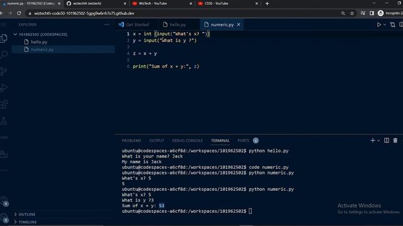Open the browser side panel icon

click(372, 13)
